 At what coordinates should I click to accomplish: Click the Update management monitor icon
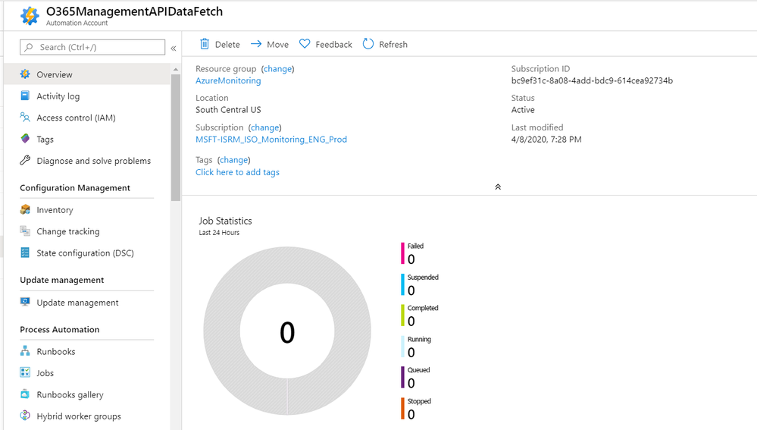click(25, 302)
